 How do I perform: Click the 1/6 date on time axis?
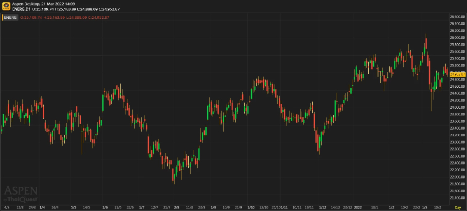click(x=105, y=207)
